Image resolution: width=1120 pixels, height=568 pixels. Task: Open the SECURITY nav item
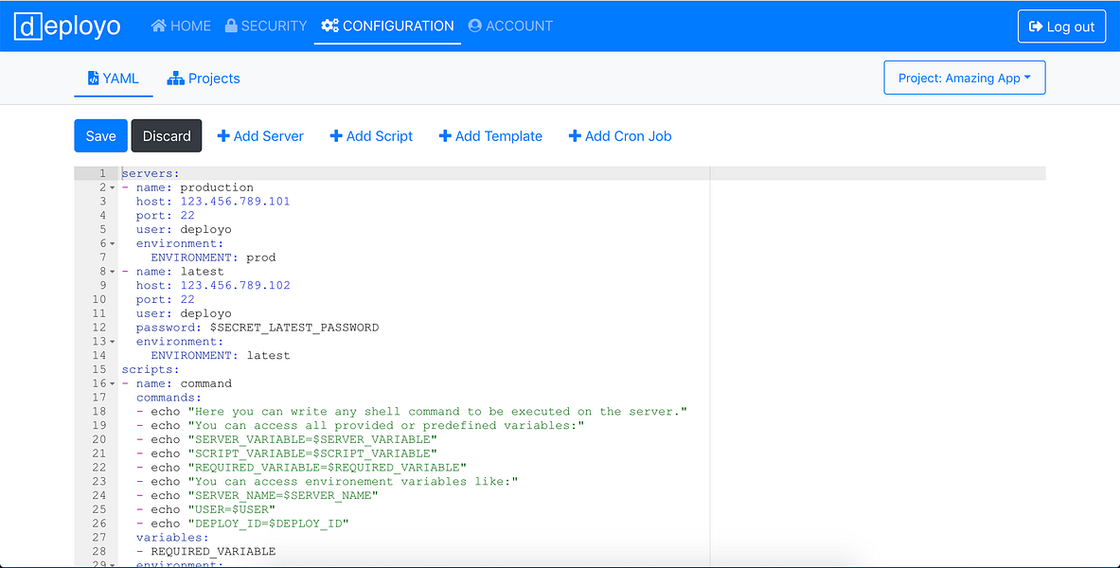coord(266,26)
